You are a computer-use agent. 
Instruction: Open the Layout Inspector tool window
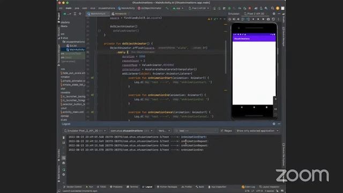269,187
